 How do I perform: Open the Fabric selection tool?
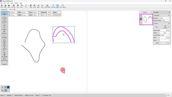(38, 6)
